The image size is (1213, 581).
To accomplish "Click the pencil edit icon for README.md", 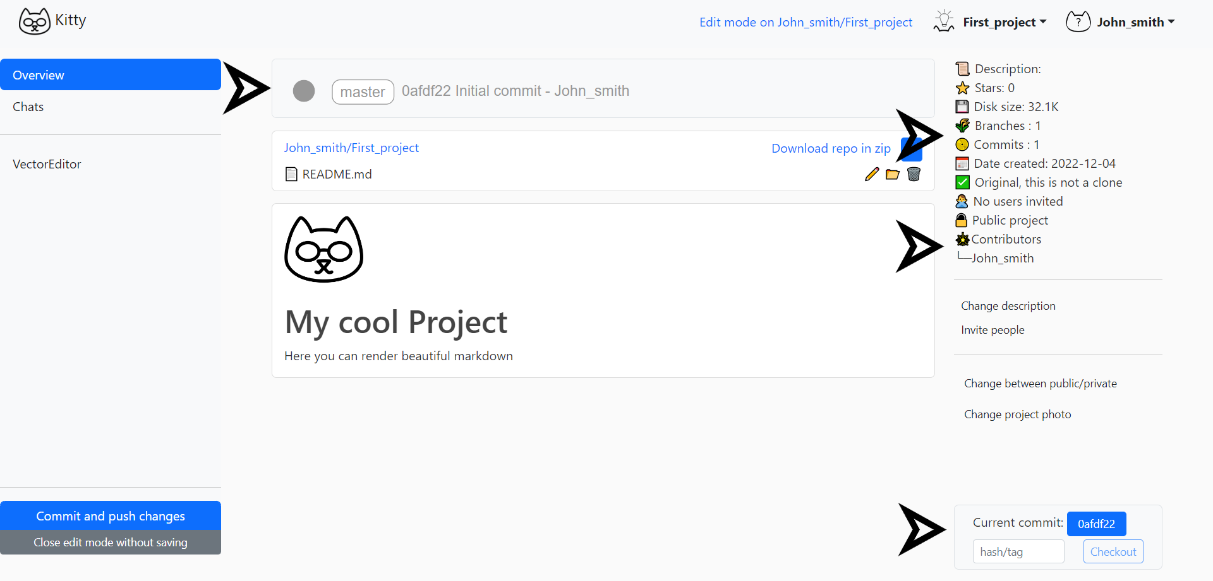I will click(x=872, y=174).
